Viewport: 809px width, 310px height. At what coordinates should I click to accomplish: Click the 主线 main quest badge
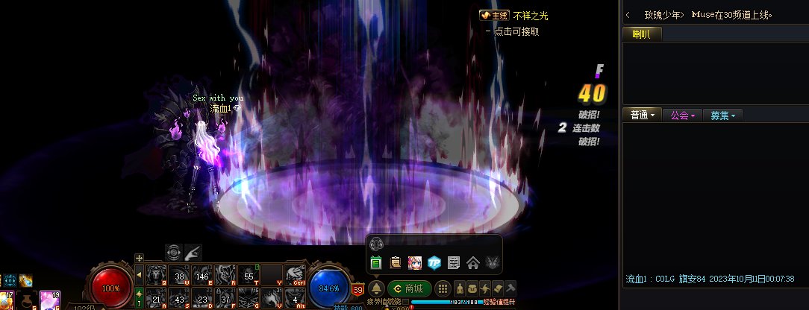(x=494, y=16)
